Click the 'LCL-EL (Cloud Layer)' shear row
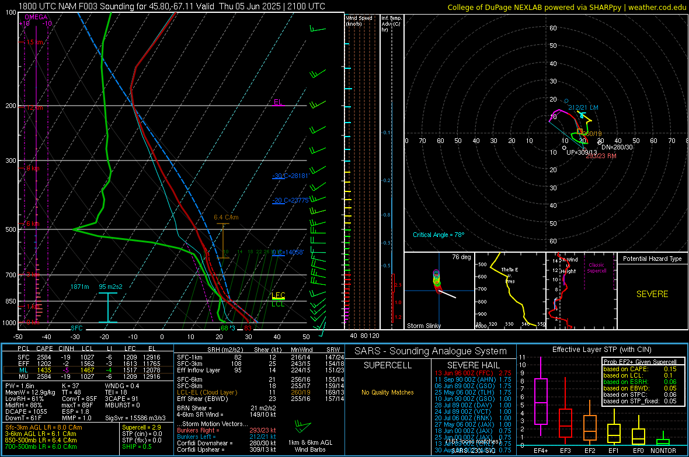 click(x=260, y=392)
